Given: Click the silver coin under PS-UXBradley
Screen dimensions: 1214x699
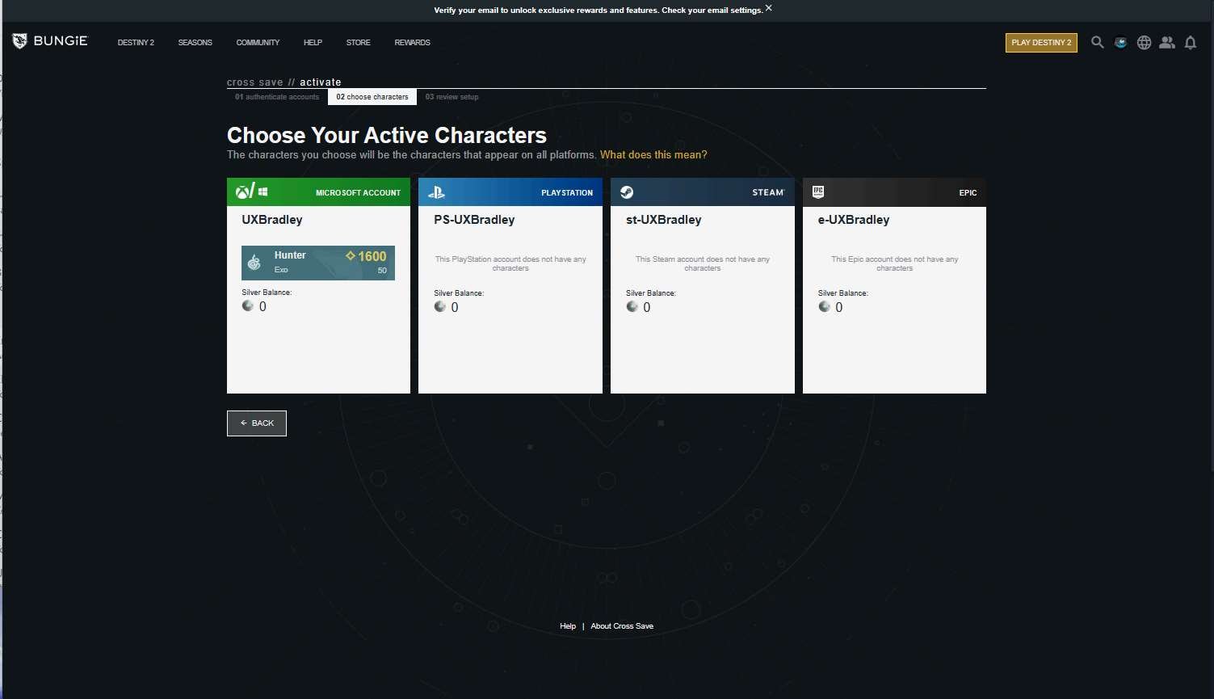Looking at the screenshot, I should 440,306.
